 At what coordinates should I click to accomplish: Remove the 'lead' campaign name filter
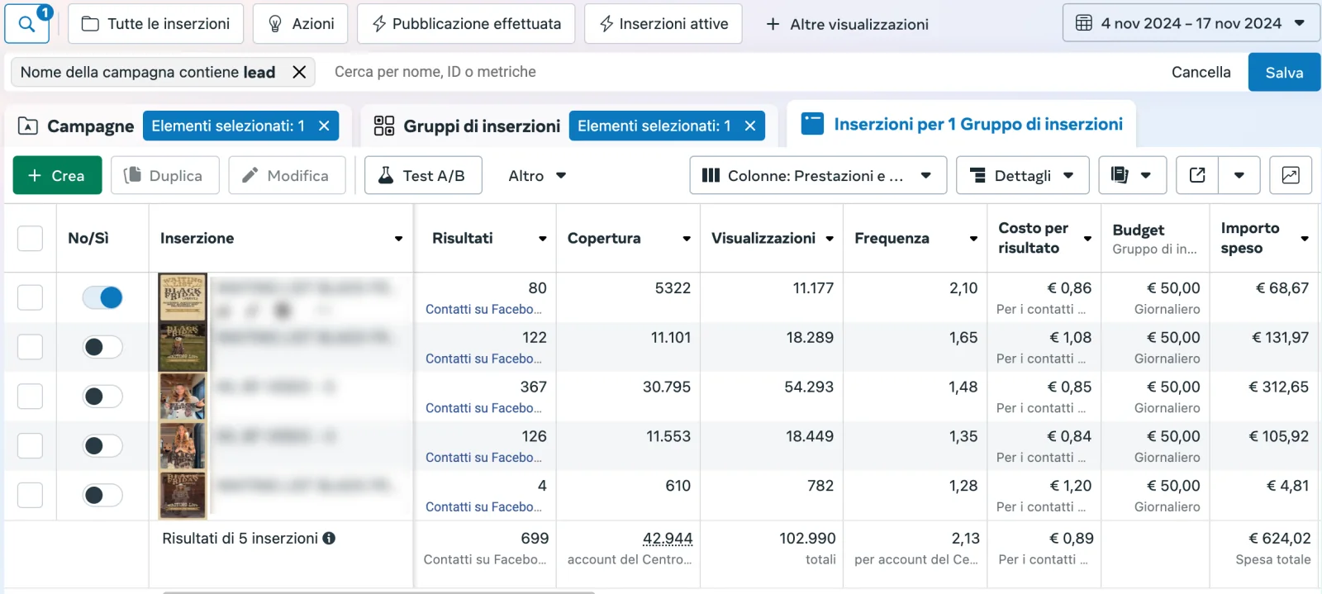299,73
